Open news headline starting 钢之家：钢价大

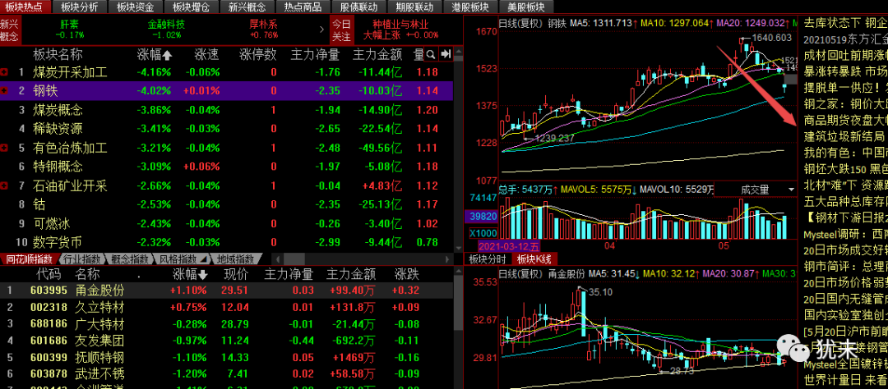845,104
